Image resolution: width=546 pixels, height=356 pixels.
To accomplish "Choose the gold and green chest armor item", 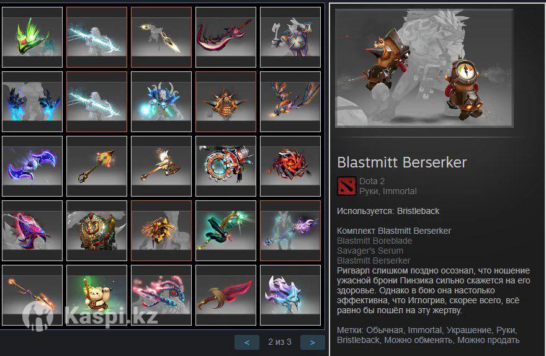I will pos(97,231).
